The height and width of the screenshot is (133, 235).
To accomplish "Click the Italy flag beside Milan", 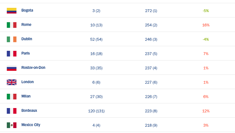I will [12, 96].
